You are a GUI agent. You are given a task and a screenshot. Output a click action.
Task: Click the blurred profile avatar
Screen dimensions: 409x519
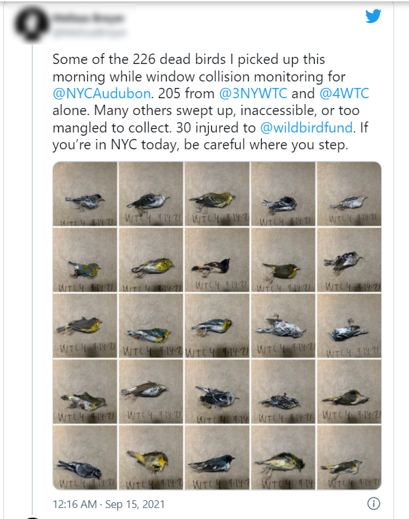[x=32, y=24]
